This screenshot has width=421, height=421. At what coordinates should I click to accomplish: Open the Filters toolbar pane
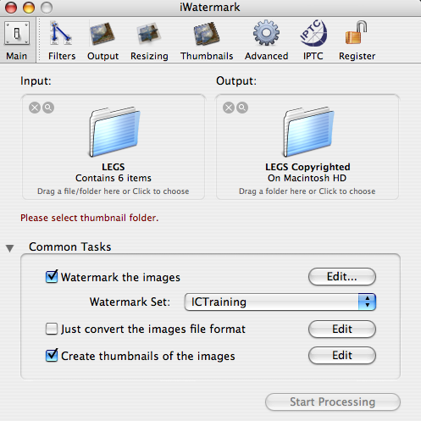tap(62, 41)
